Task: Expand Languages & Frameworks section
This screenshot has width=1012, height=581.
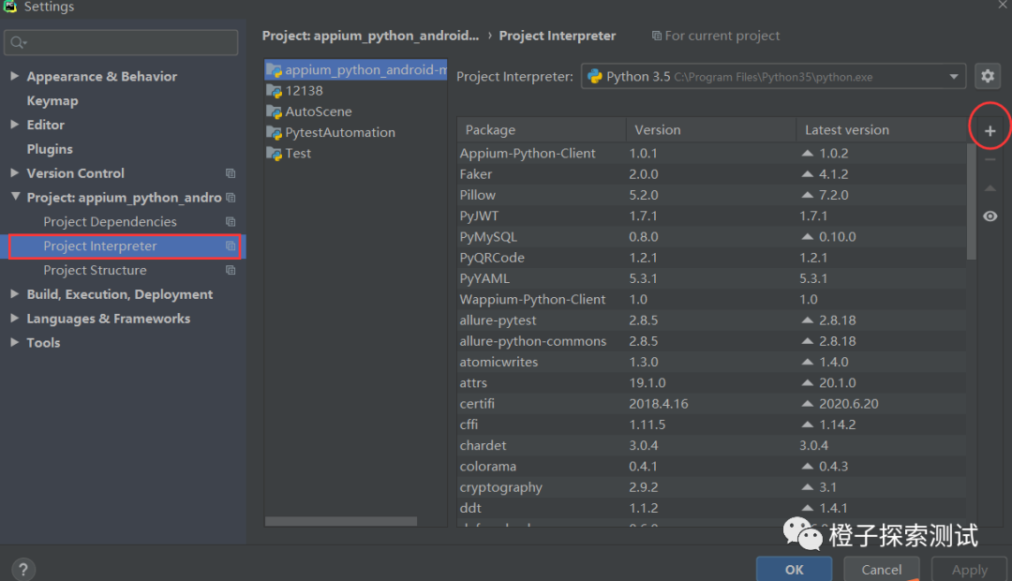Action: tap(14, 318)
